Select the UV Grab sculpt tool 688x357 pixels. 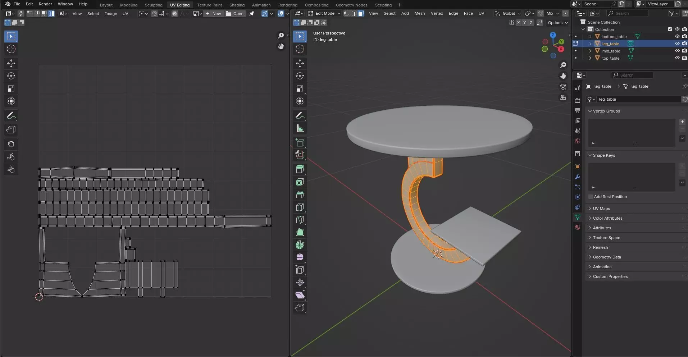pos(11,144)
